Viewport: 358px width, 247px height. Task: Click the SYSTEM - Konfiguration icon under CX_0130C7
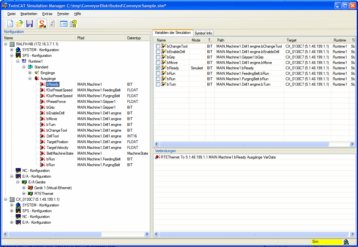click(x=18, y=205)
